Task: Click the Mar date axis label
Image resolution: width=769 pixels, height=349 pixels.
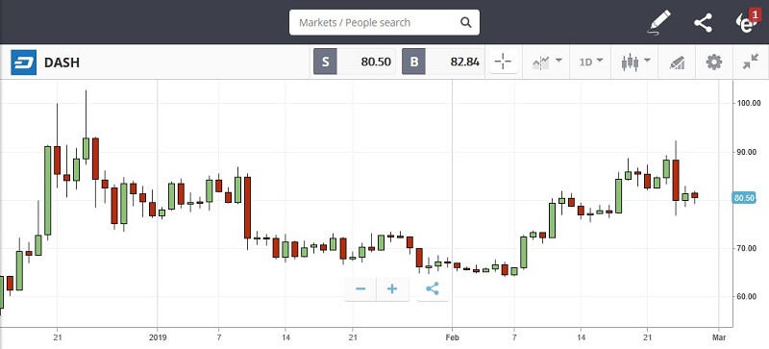Action: click(x=719, y=337)
